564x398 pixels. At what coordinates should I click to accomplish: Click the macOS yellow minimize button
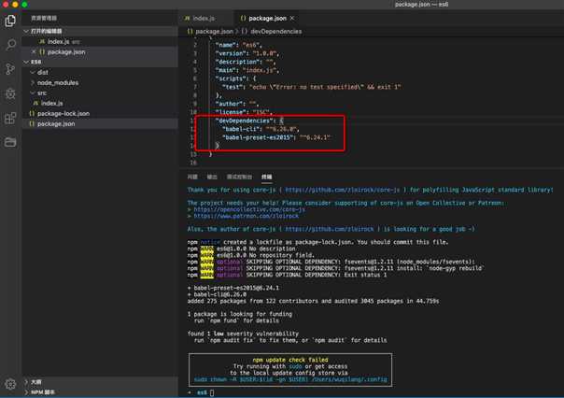point(15,5)
